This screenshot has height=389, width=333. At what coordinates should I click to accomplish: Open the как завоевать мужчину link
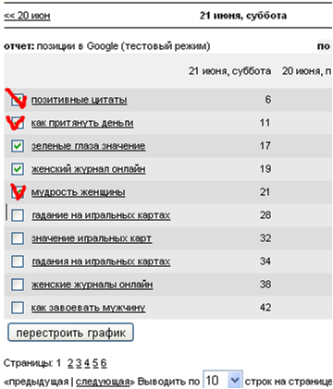click(88, 308)
